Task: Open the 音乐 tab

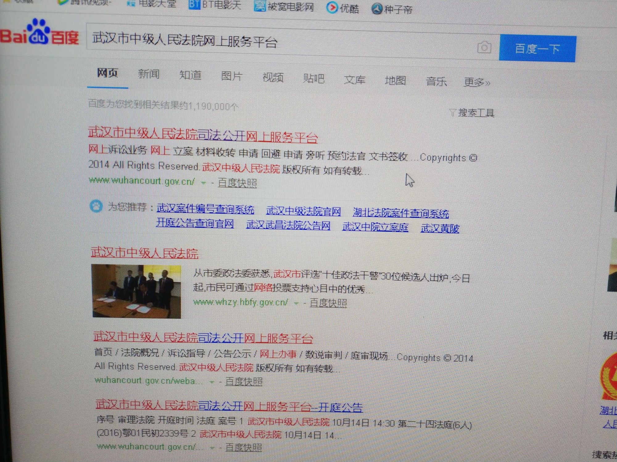Action: point(436,82)
